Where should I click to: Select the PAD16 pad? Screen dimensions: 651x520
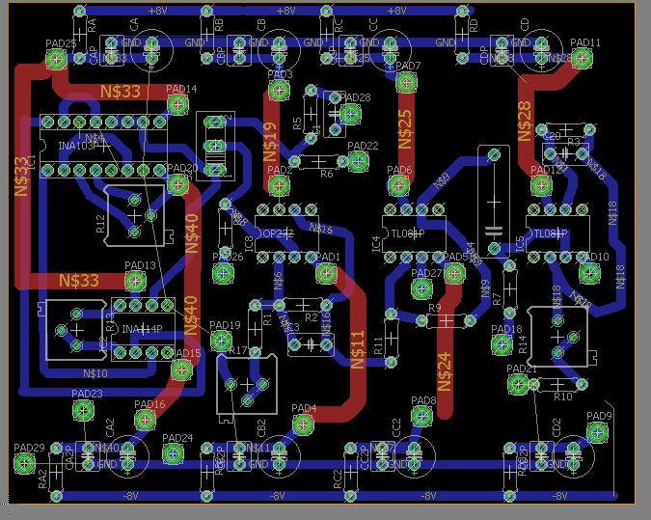pos(146,420)
